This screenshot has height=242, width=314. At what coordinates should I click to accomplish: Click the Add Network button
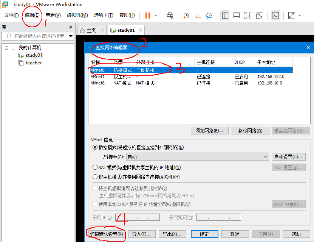point(209,131)
